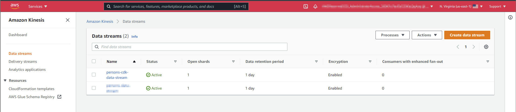Open Delivery streams in the sidebar
516x112 pixels.
coord(23,61)
